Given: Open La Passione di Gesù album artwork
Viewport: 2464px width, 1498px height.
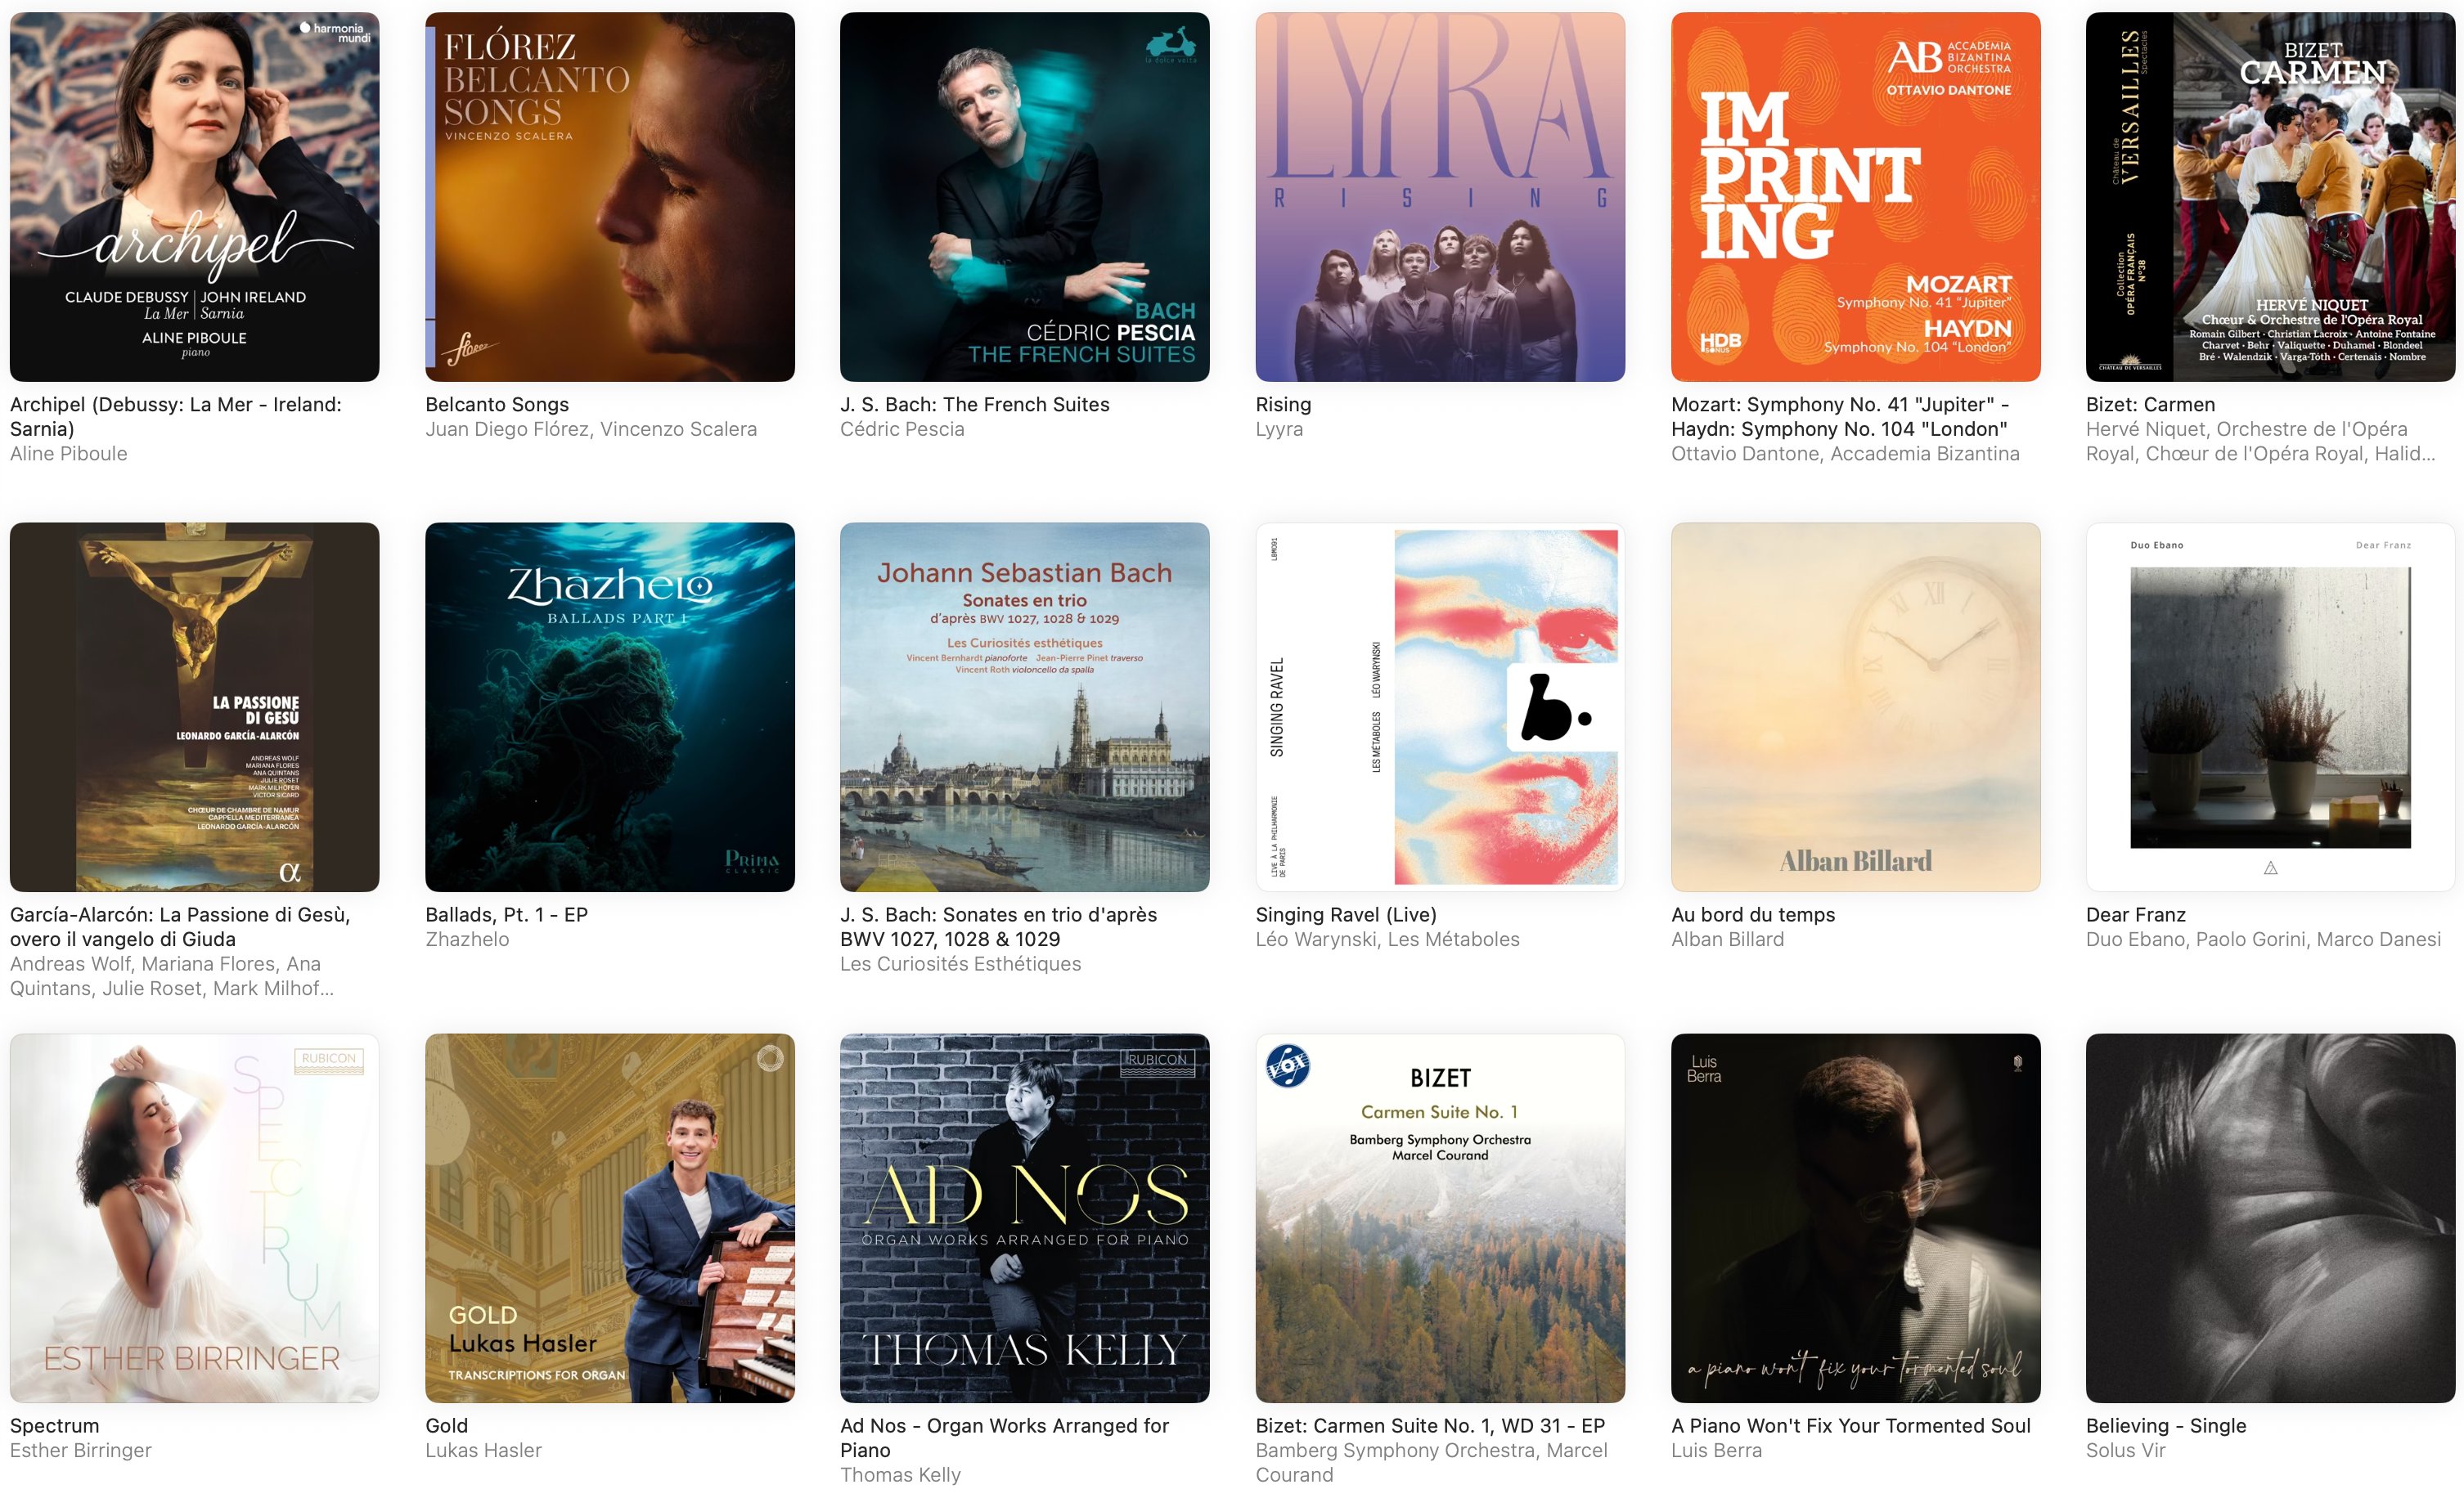Looking at the screenshot, I should 194,707.
